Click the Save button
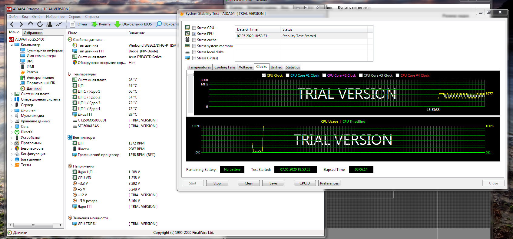This screenshot has height=239, width=513. tap(273, 183)
